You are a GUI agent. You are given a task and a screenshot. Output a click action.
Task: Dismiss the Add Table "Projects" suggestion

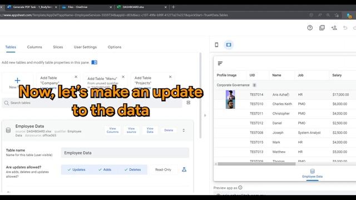point(170,77)
